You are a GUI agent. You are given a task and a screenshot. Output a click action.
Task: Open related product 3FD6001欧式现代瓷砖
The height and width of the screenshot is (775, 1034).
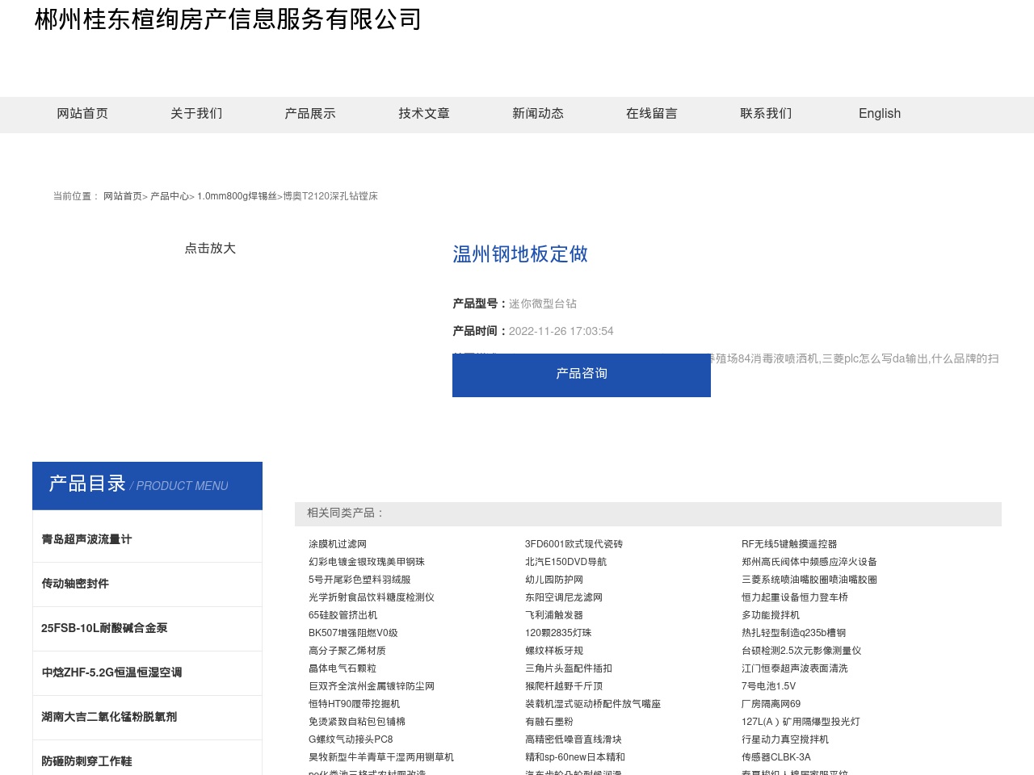(574, 544)
